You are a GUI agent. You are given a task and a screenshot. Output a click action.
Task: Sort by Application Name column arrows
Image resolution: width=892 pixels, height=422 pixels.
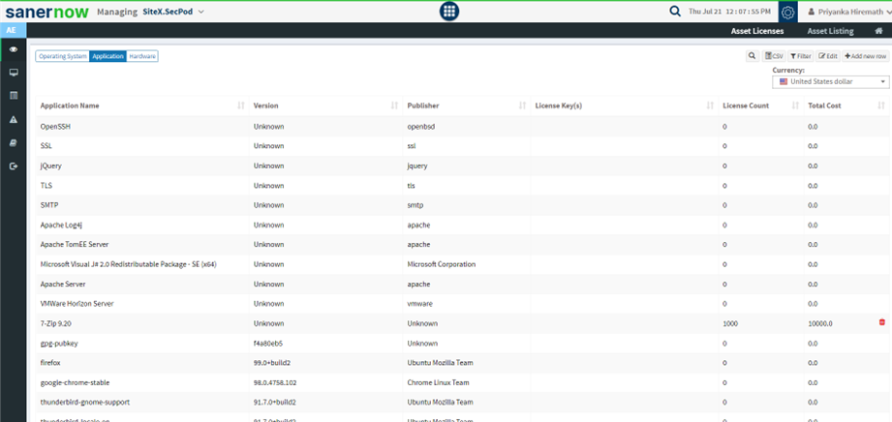[x=240, y=105]
